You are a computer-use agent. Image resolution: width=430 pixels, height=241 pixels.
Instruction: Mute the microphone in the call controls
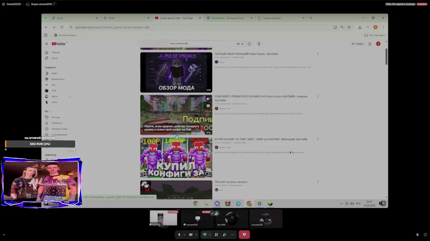click(179, 235)
